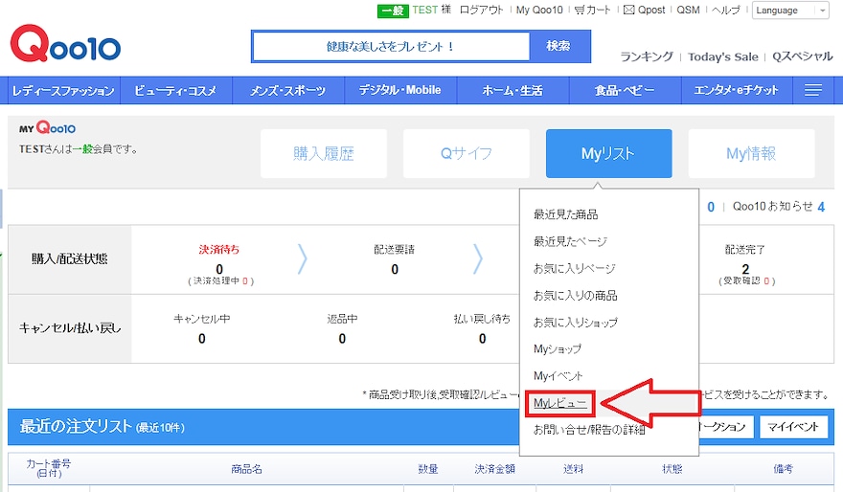Open ビューティ・コスメ category

[x=176, y=90]
